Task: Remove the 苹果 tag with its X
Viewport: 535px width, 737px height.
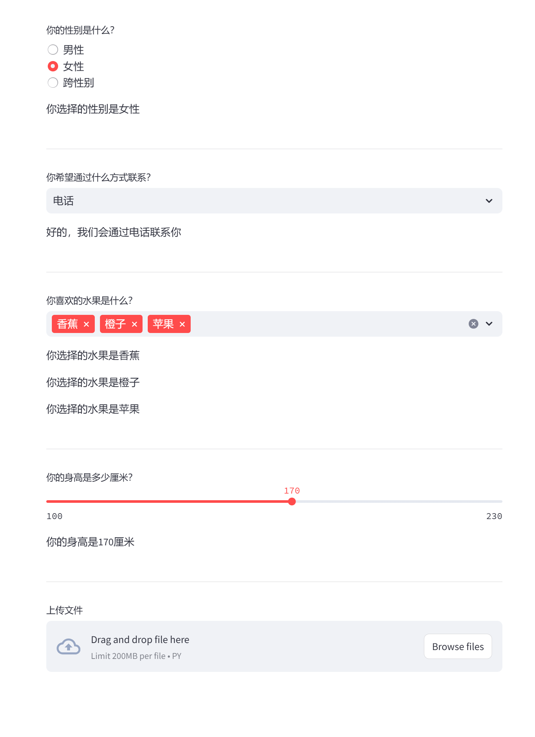Action: pyautogui.click(x=182, y=324)
